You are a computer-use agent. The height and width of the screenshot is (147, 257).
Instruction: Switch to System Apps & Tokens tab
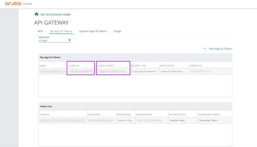click(93, 31)
